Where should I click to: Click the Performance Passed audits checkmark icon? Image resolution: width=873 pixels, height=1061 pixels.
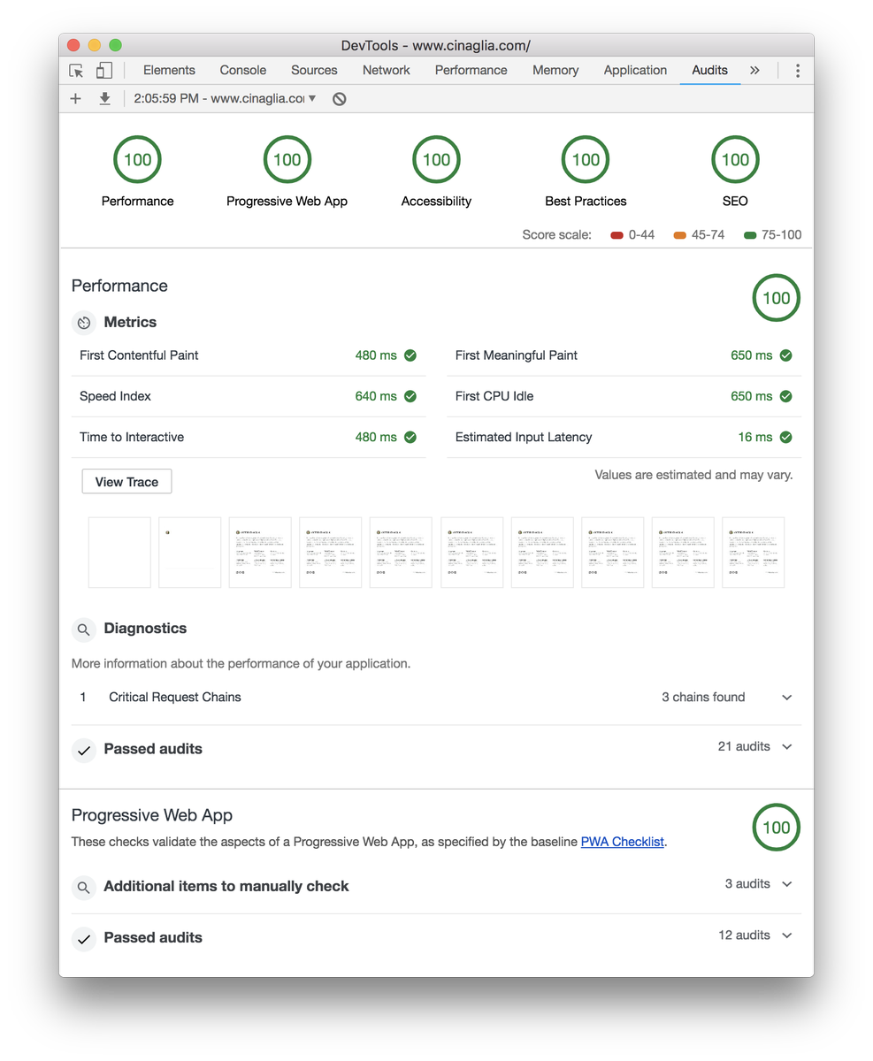click(x=84, y=750)
